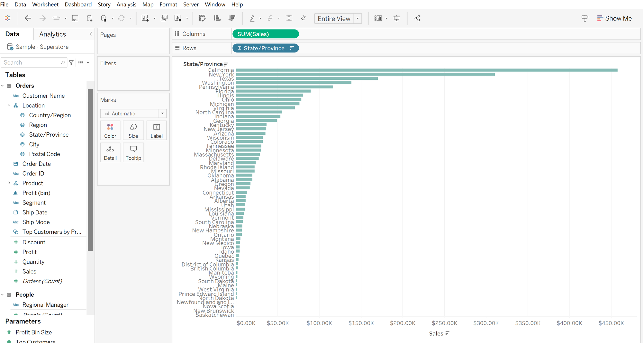Click the Group members paperclip icon
The width and height of the screenshot is (643, 343).
click(270, 18)
